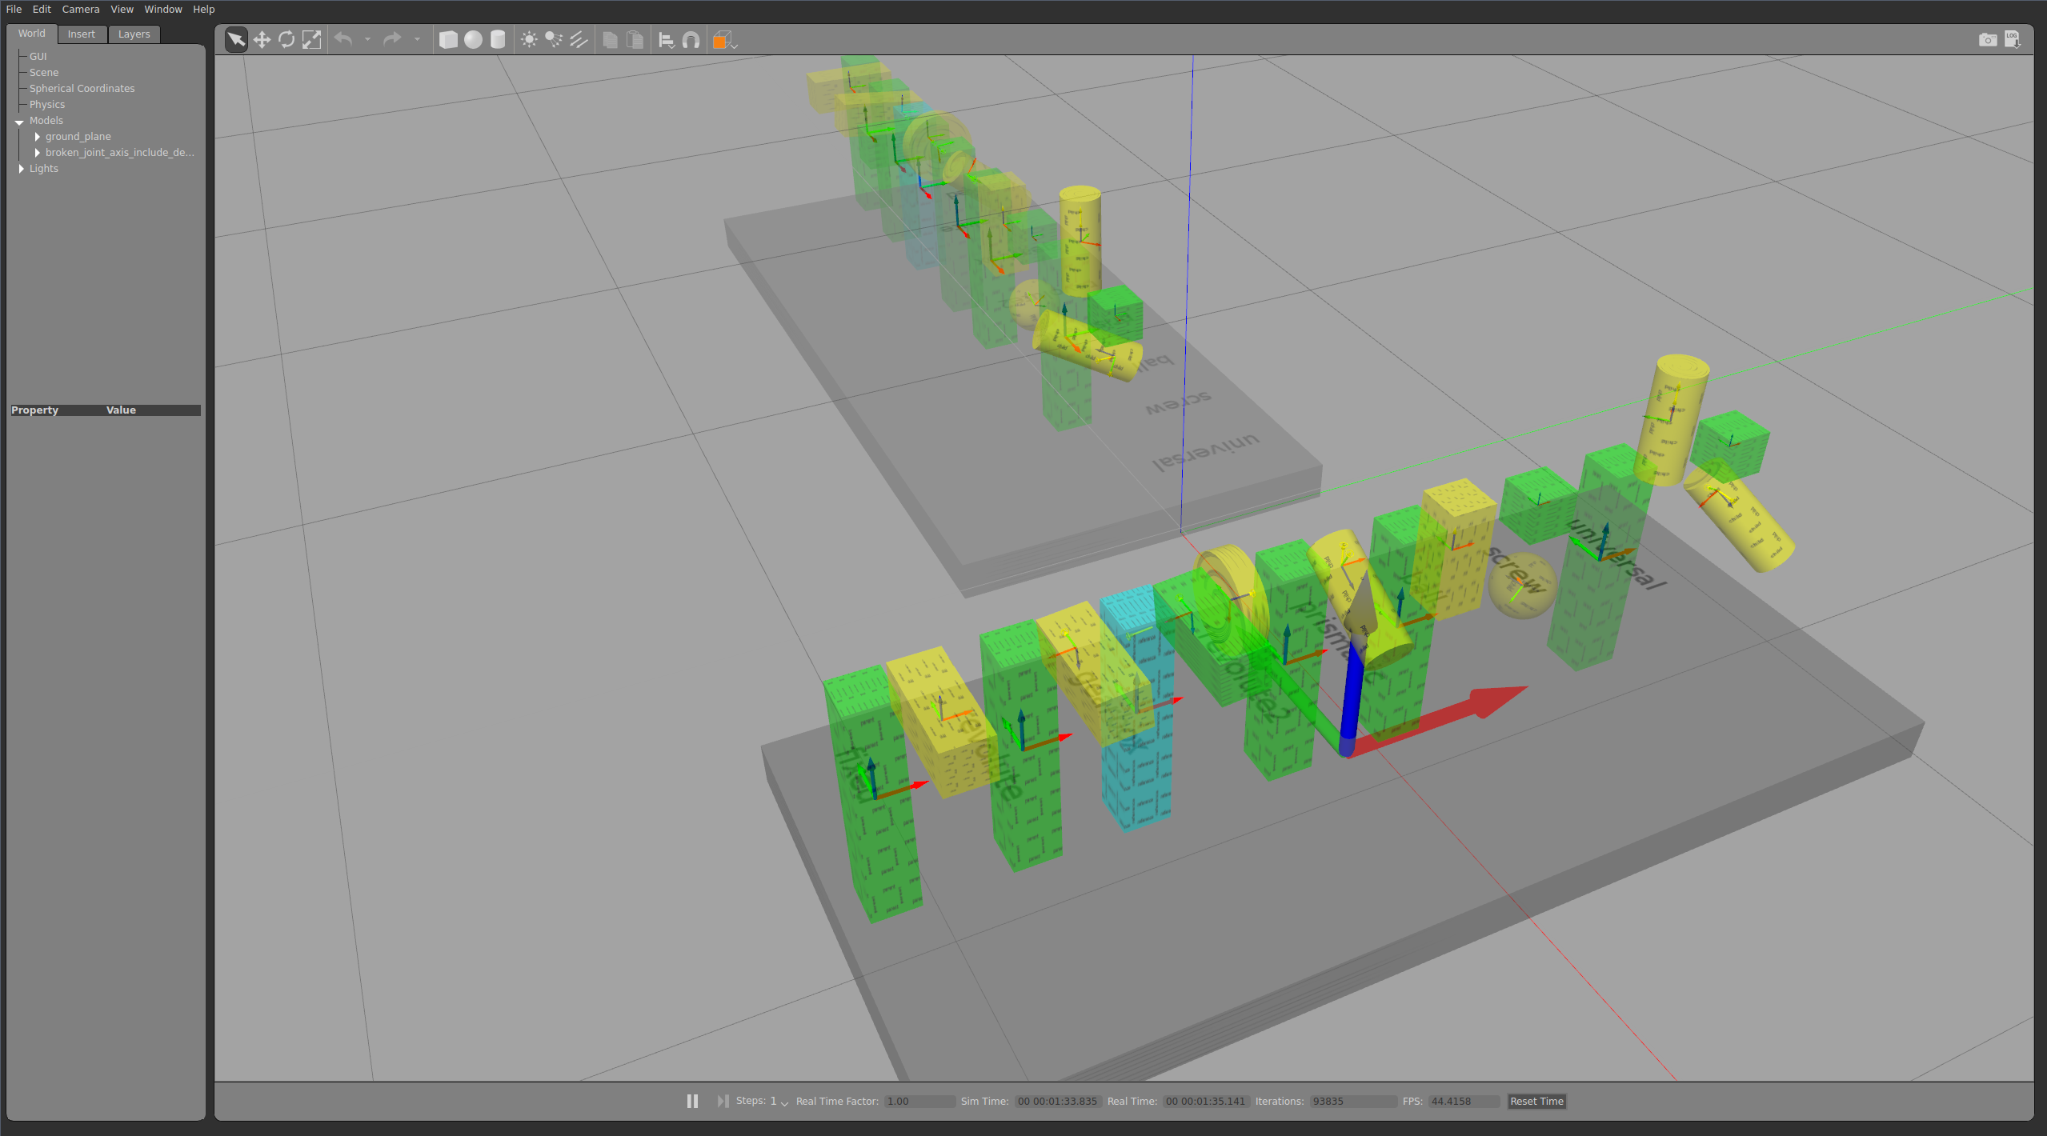Screen dimensions: 2047x1136
Task: Expand the Lights tree item
Action: tap(22, 169)
